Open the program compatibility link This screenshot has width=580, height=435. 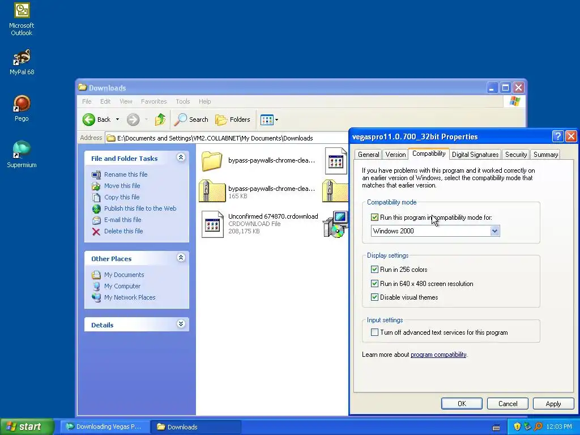pos(438,355)
